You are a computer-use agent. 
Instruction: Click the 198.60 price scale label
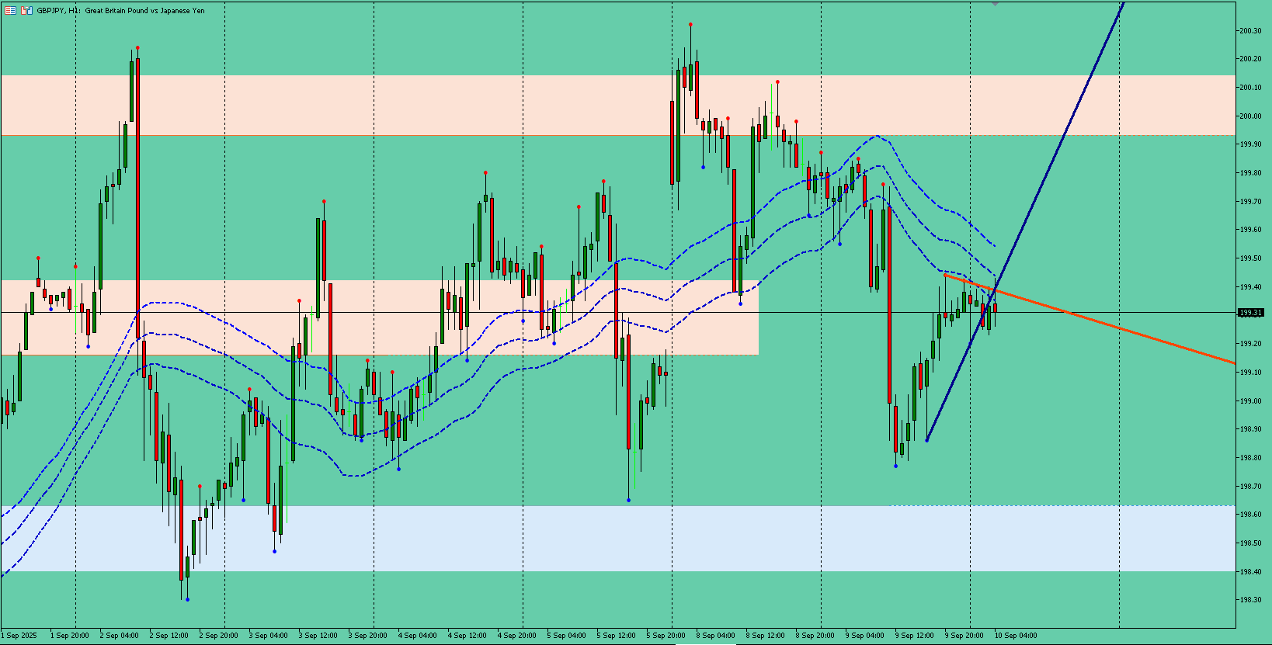(x=1250, y=515)
